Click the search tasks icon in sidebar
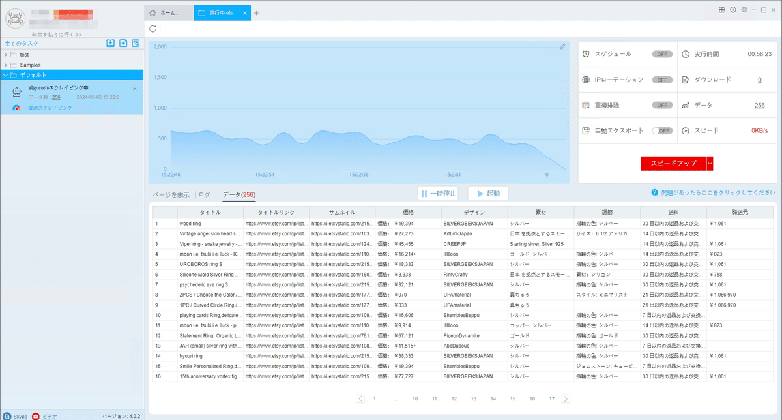782x420 pixels. tap(136, 43)
